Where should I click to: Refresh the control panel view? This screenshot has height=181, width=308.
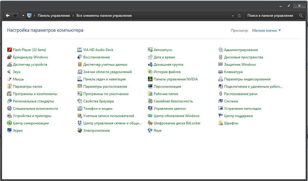point(239,16)
